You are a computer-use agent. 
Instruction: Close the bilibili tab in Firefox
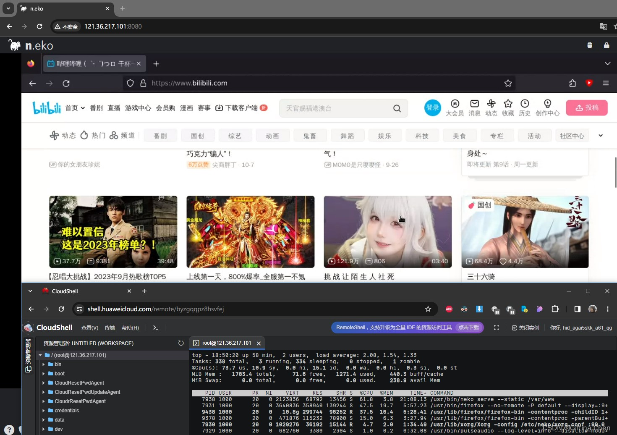coord(139,64)
